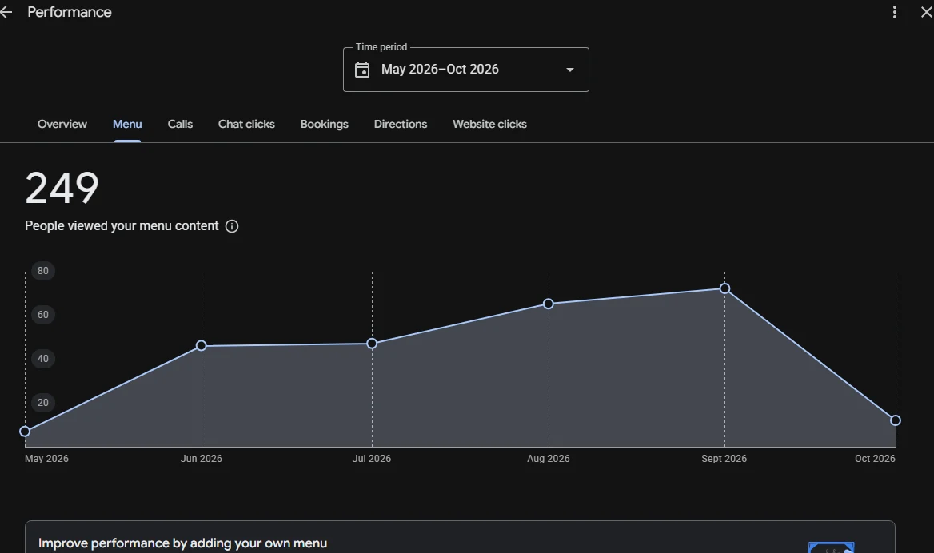Click the 'Aug 2026' axis label
The height and width of the screenshot is (553, 934).
[548, 459]
